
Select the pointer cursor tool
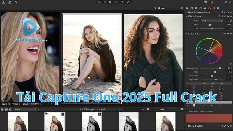tap(99, 2)
